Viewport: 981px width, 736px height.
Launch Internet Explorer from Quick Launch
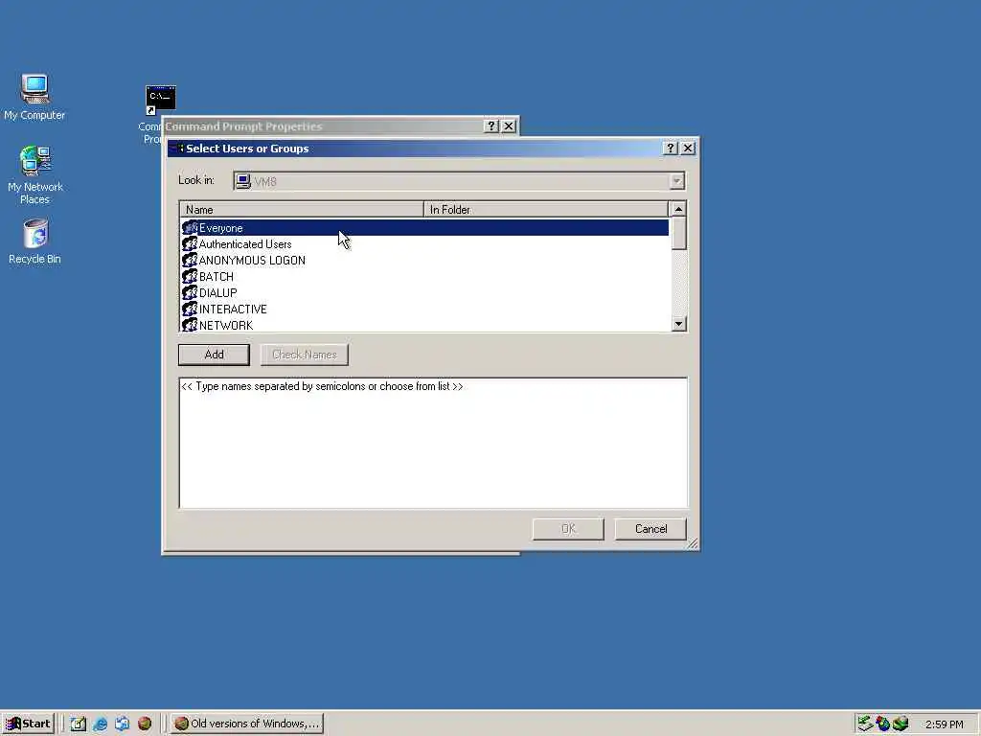[x=100, y=724]
